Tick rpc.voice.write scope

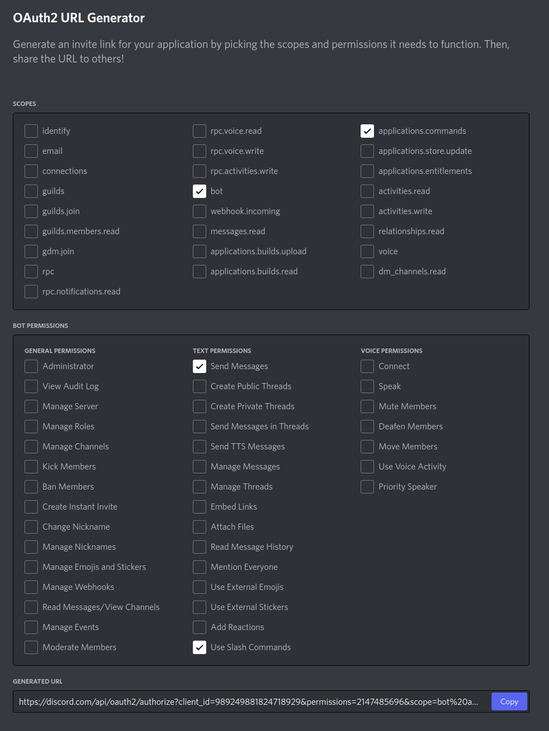(200, 151)
